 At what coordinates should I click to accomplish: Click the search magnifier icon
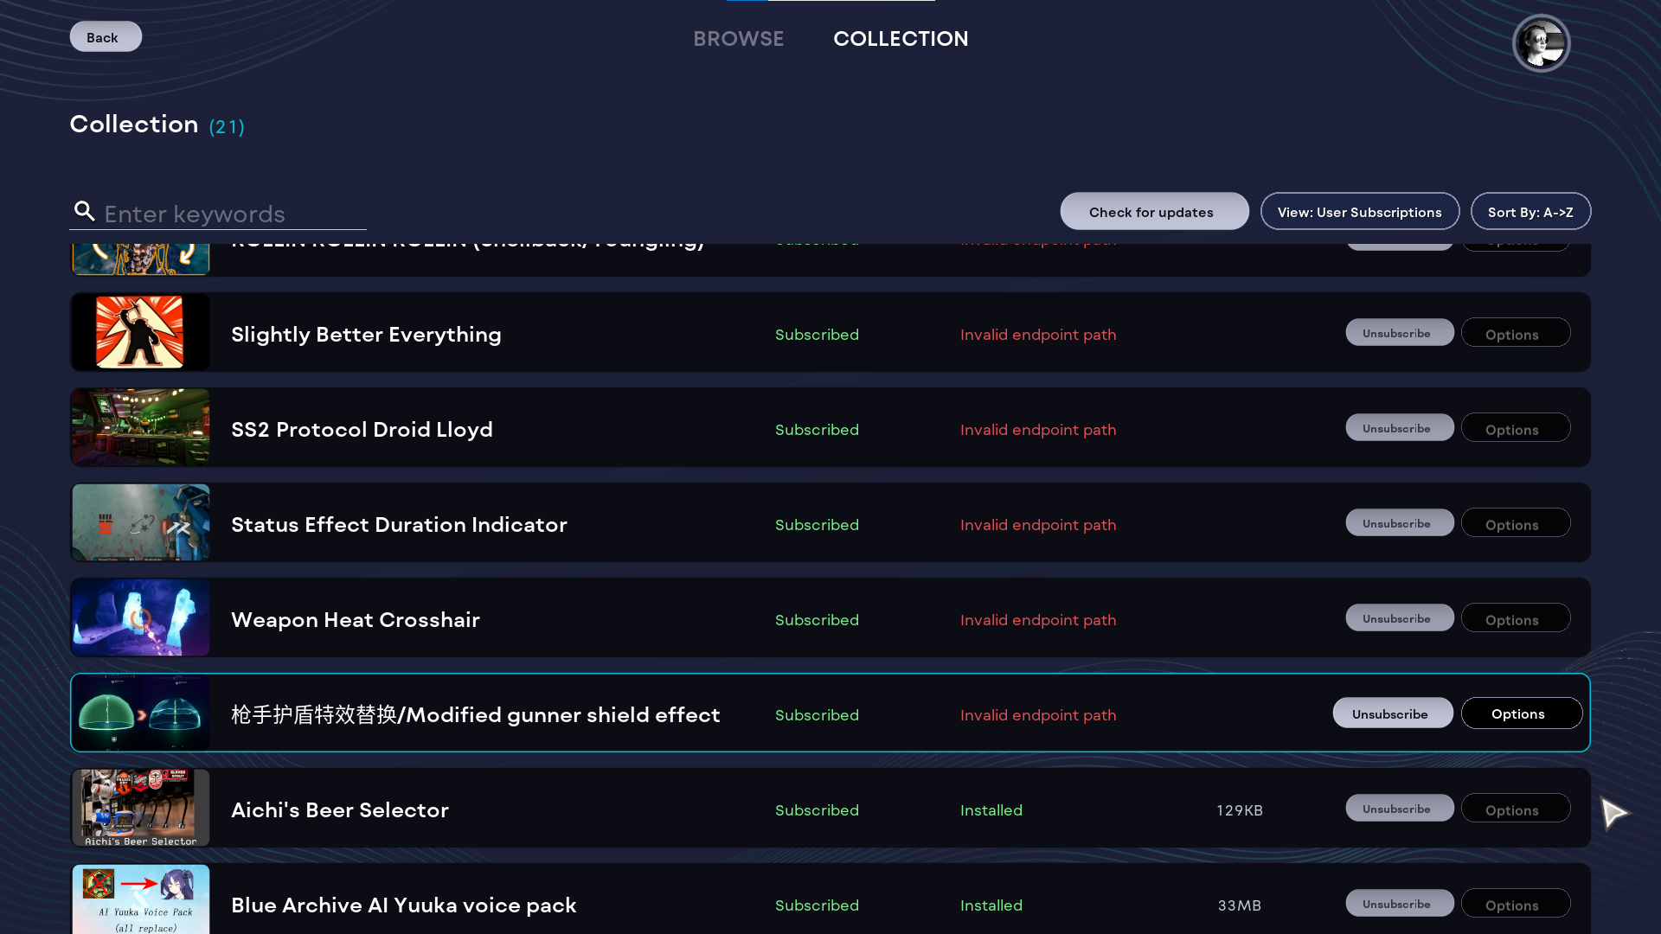(x=84, y=212)
